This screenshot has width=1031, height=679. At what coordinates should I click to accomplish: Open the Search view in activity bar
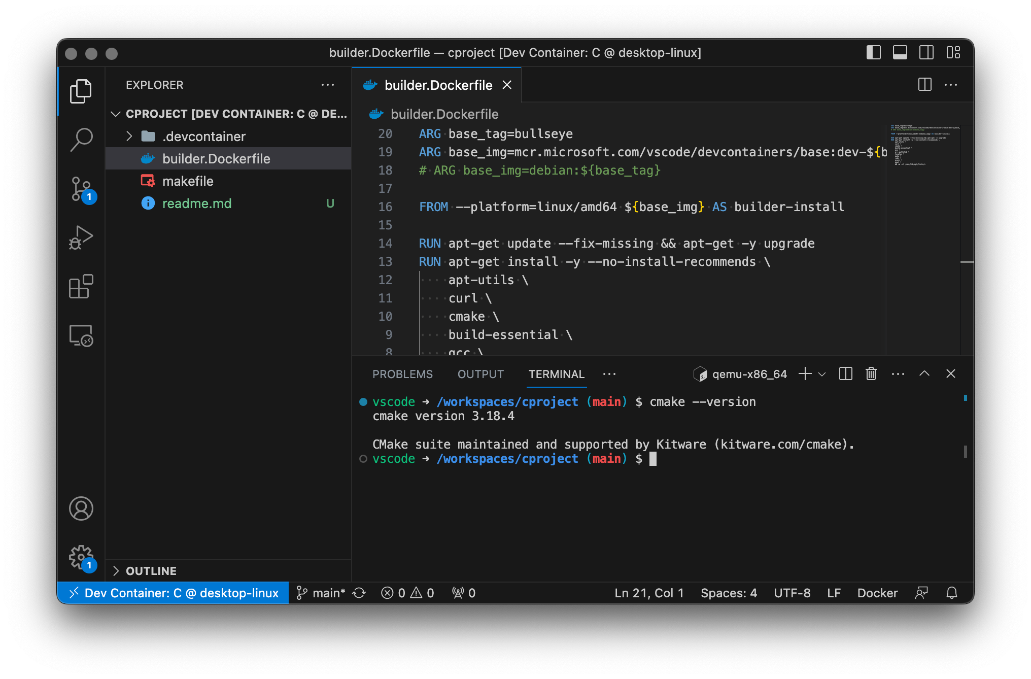81,139
